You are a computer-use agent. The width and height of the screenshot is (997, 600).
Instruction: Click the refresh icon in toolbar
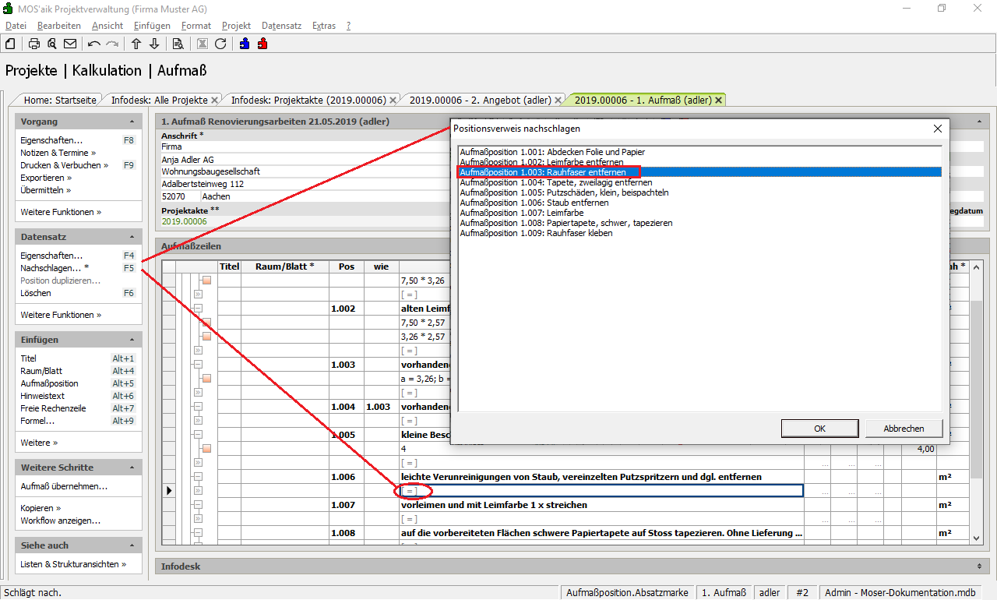[x=220, y=44]
